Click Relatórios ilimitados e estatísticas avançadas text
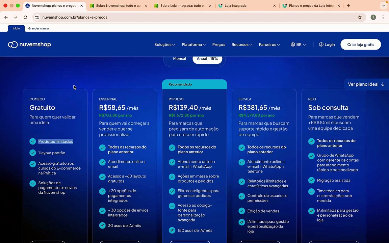This screenshot has height=243, width=389. click(268, 184)
